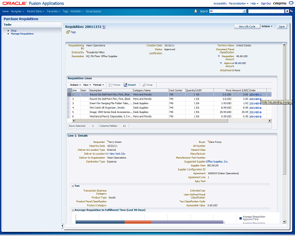This screenshot has height=236, width=295.
Task: Open Deliver-to Location V1- New York City link
Action: [115, 154]
